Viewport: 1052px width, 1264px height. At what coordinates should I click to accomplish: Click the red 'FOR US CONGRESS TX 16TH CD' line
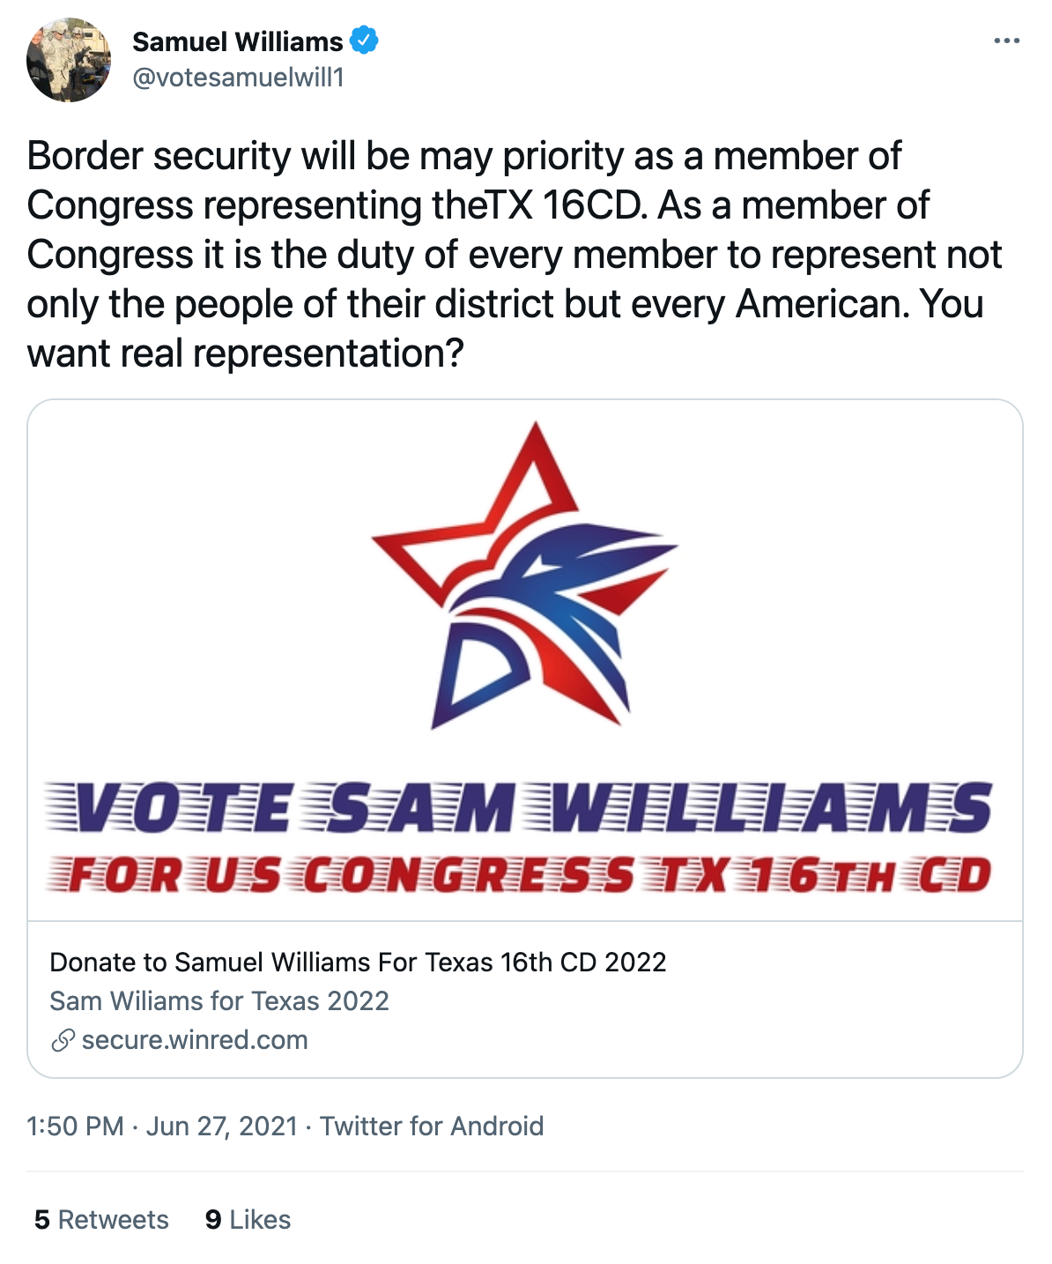point(520,874)
